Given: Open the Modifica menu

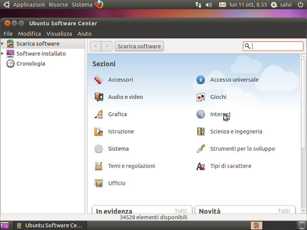Looking at the screenshot, I should click(30, 34).
